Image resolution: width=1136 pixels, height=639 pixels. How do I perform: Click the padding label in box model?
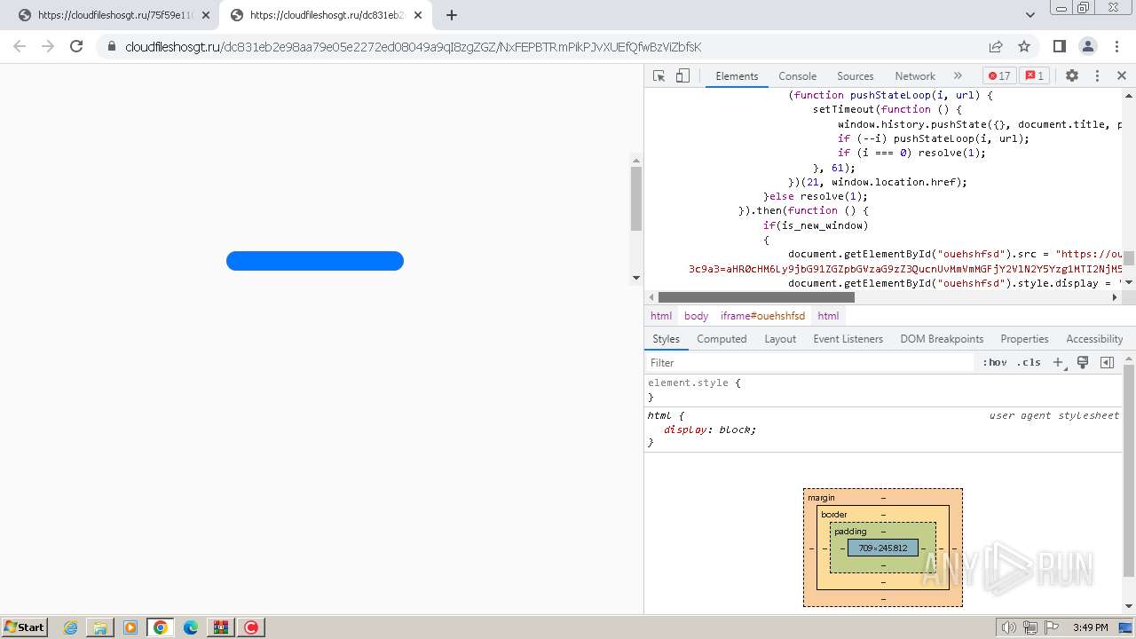(x=850, y=532)
